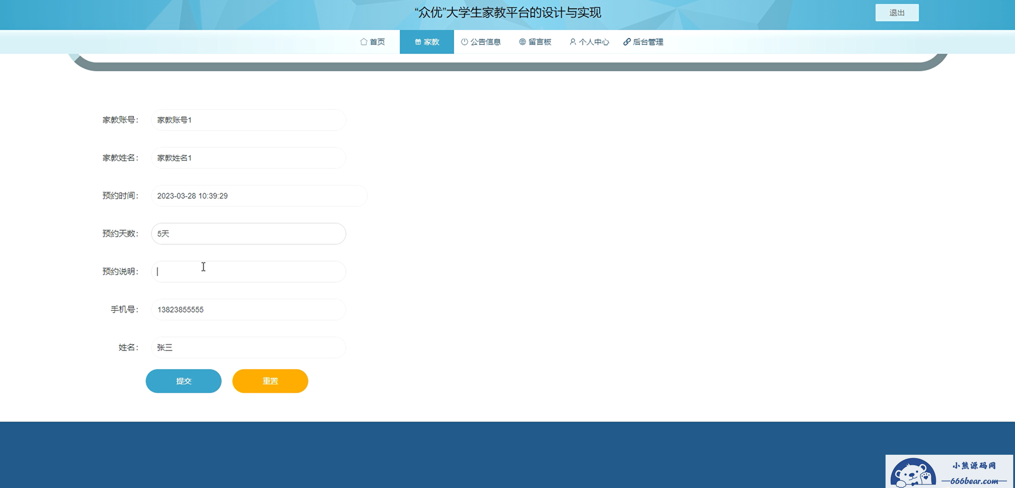Click the 姓名 field containing 张三

(x=249, y=347)
